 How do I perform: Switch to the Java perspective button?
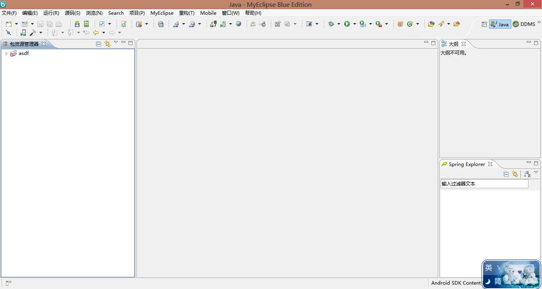click(500, 24)
